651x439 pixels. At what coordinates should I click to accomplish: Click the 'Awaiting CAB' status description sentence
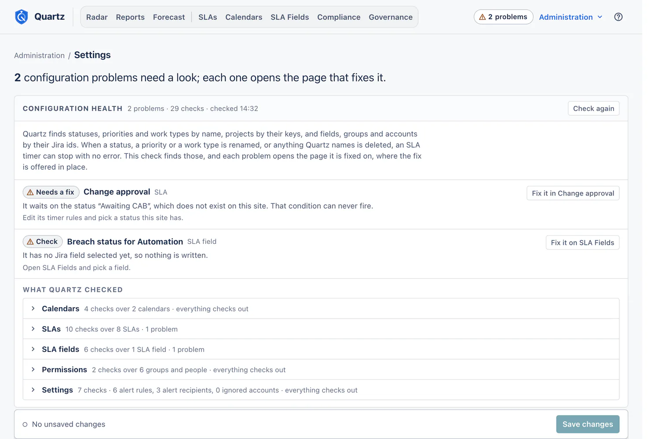(x=198, y=206)
